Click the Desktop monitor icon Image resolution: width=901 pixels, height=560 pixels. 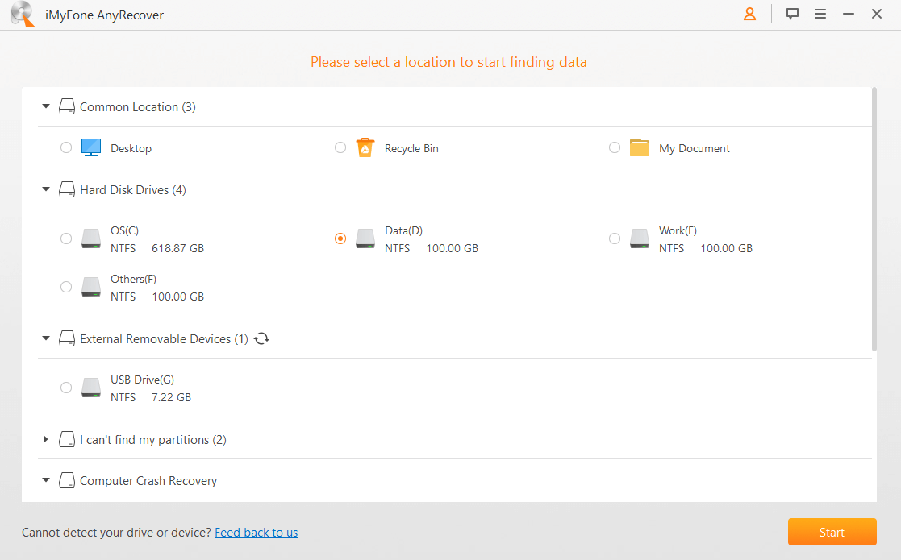(90, 147)
